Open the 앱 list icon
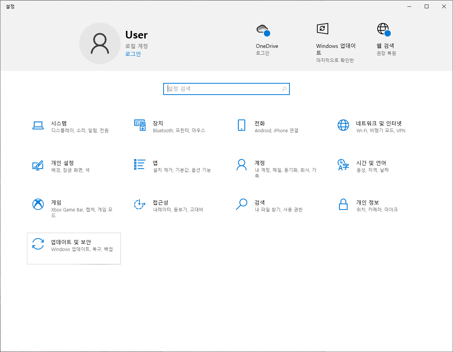453x352 pixels. [x=140, y=164]
